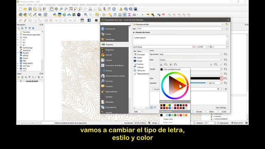
Task: Toggle strikethrough S button for label text
Action: 171,65
